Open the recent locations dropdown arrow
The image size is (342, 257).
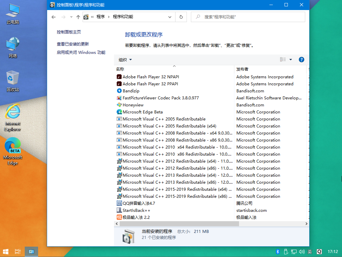[x=71, y=17]
